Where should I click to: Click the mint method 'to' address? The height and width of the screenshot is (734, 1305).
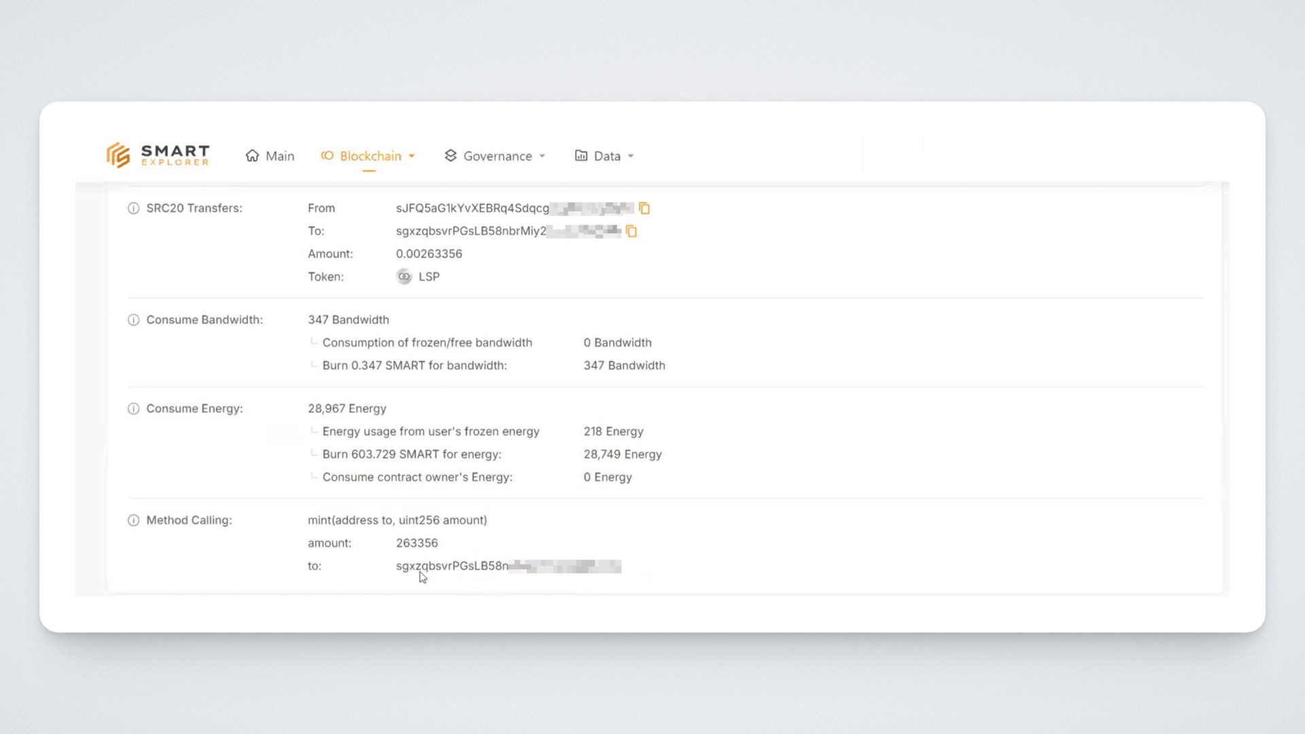click(x=452, y=566)
